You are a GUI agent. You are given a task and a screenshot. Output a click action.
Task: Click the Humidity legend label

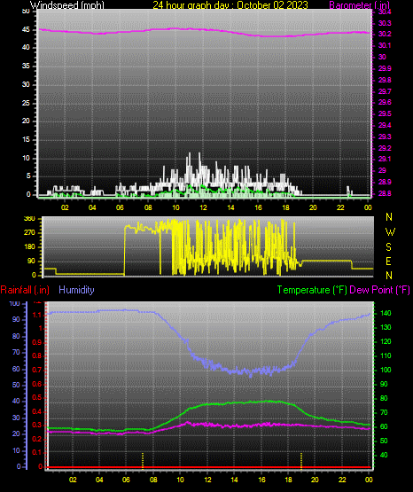[x=76, y=290]
